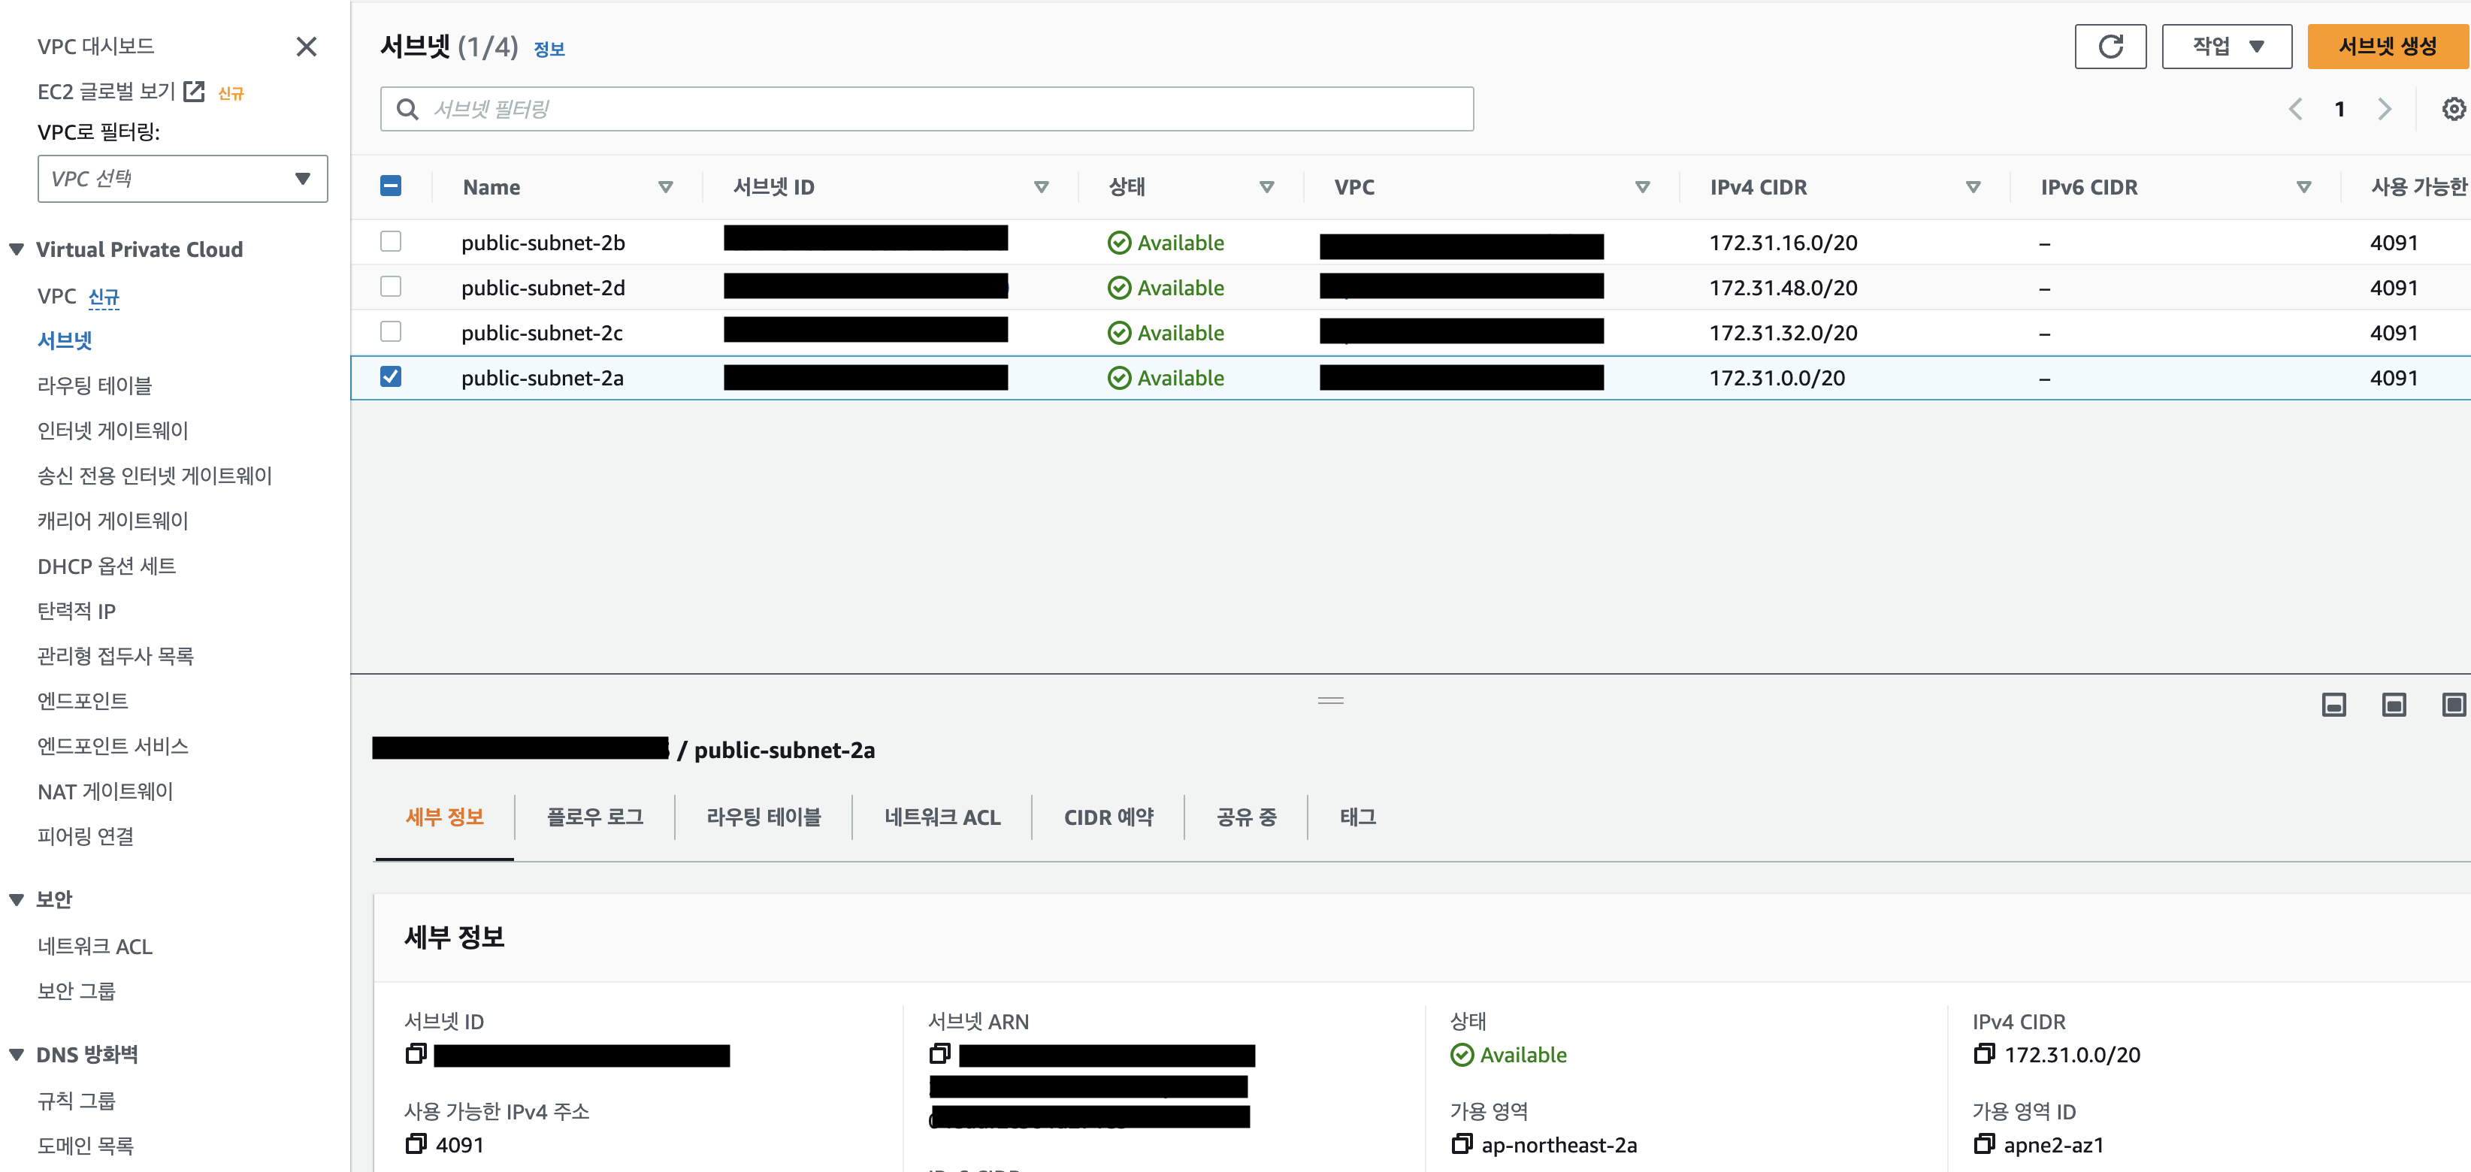Viewport: 2471px width, 1172px height.
Task: Close the VPC navigation sidebar
Action: (x=306, y=46)
